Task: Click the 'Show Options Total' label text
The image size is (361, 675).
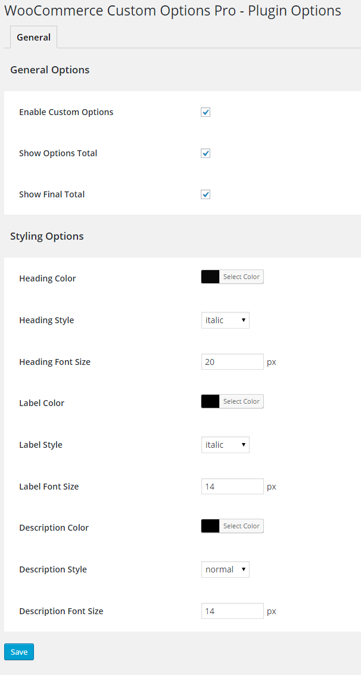Action: click(58, 153)
